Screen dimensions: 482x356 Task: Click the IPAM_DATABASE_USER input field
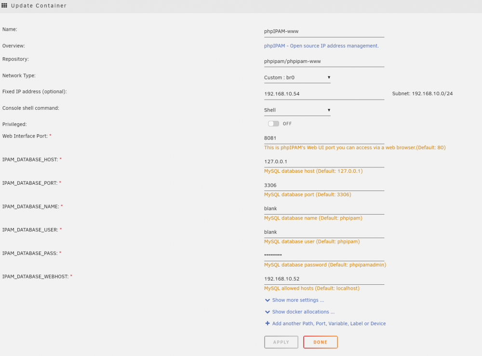click(324, 232)
